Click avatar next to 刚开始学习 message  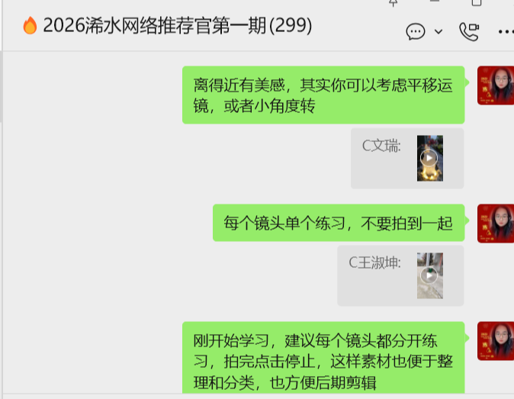[x=496, y=341]
